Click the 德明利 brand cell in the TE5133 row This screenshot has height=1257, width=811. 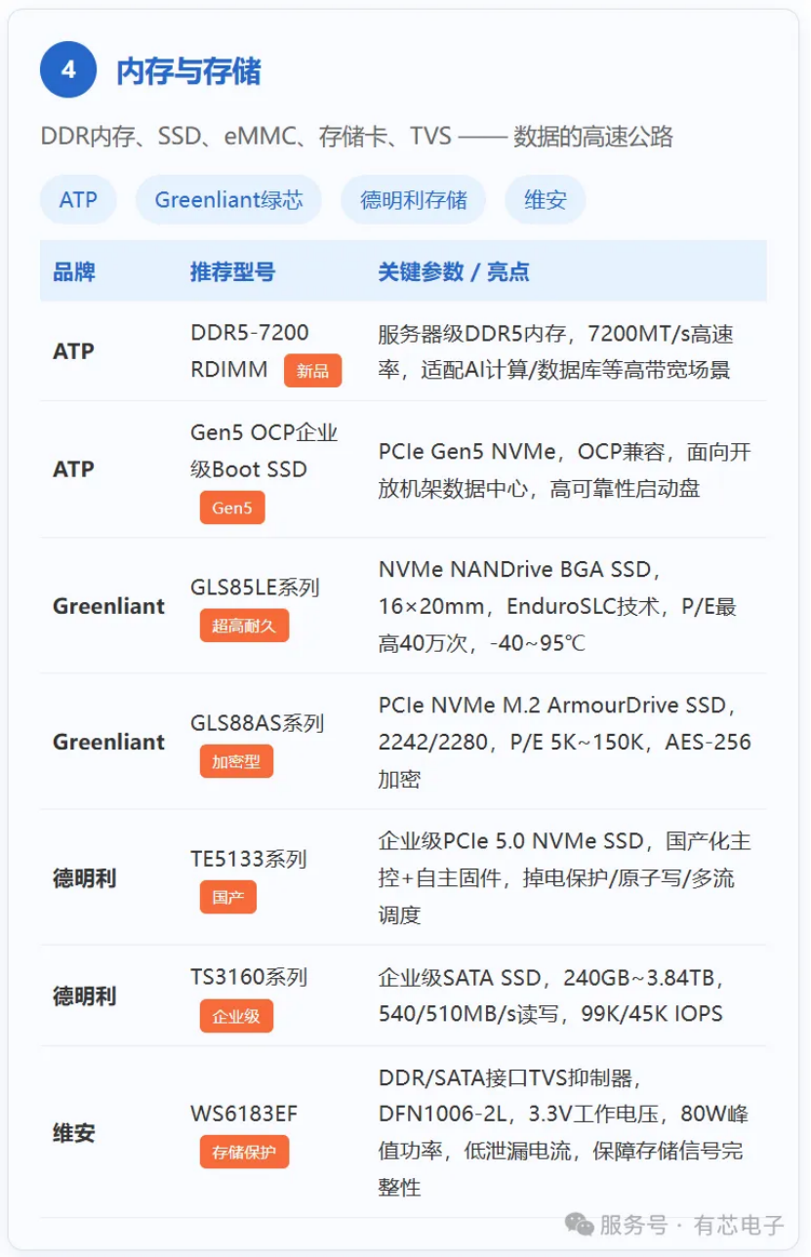[x=84, y=878]
